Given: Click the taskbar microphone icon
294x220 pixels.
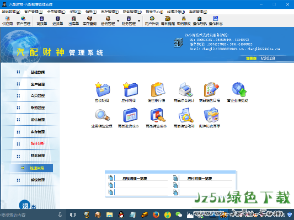Looking at the screenshot, I should tap(60, 214).
